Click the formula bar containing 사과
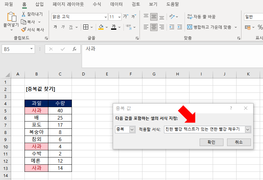The width and height of the screenshot is (263, 180). pyautogui.click(x=172, y=56)
